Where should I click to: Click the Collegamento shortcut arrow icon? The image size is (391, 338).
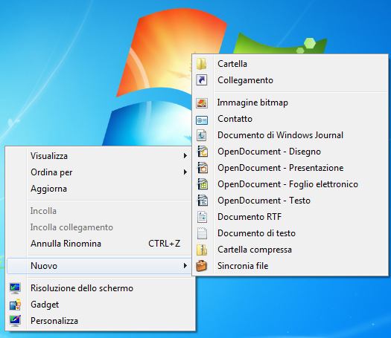click(x=202, y=80)
